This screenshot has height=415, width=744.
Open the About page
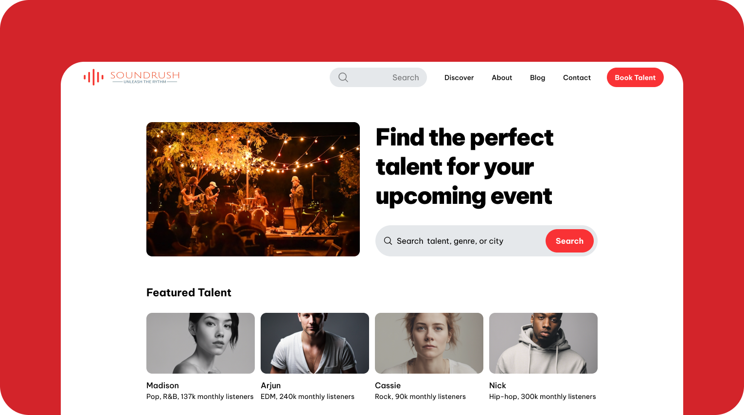pos(502,77)
